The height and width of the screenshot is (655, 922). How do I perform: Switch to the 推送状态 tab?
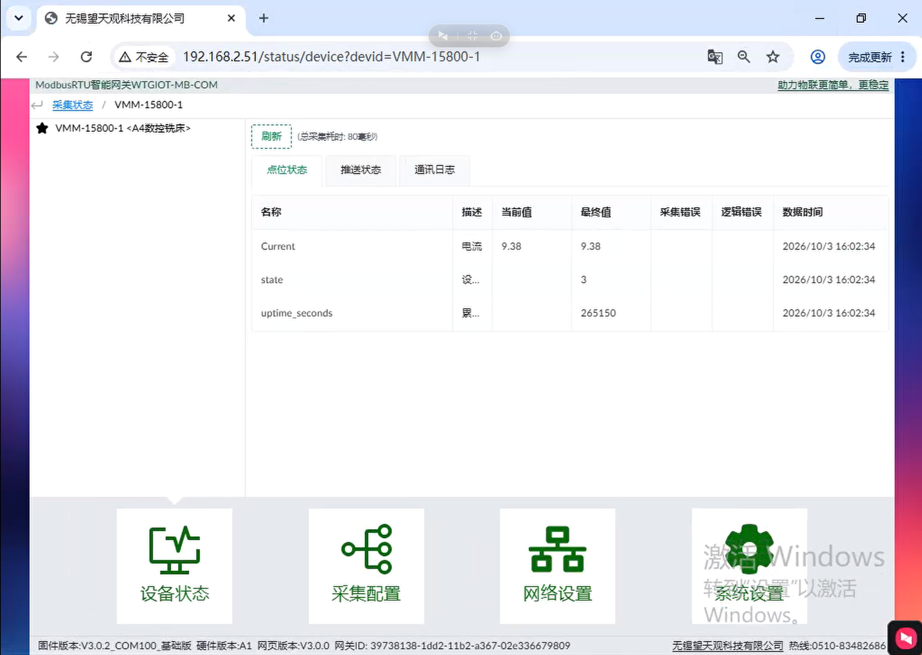pyautogui.click(x=361, y=170)
